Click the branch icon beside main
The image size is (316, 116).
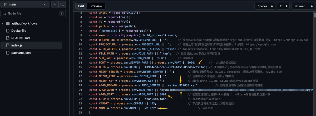click(x=5, y=4)
